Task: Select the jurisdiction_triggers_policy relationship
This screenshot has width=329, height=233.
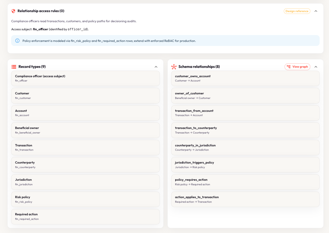Action: click(245, 165)
